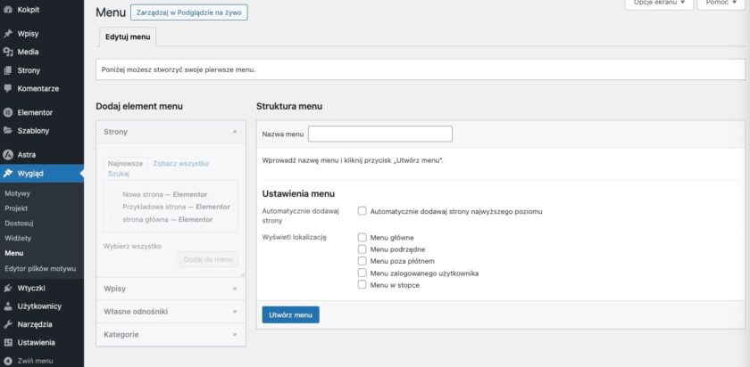Enable Automatycznie dodawaj strony najwyższego poziomu

[362, 211]
